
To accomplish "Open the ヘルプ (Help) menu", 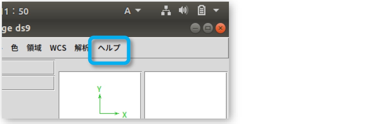I will tap(109, 48).
